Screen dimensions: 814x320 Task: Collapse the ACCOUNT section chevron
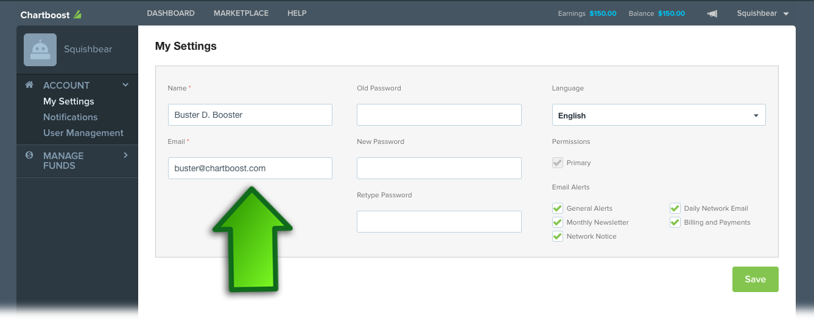coord(125,85)
